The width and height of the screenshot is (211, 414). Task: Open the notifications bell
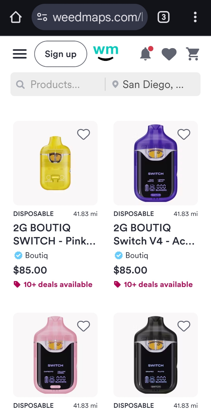click(146, 54)
